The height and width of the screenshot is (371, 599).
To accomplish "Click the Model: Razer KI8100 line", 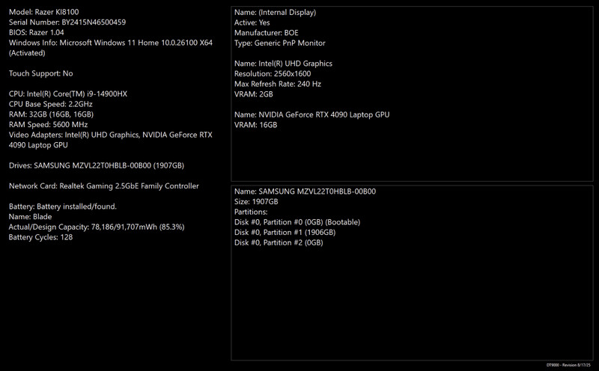I will (44, 12).
